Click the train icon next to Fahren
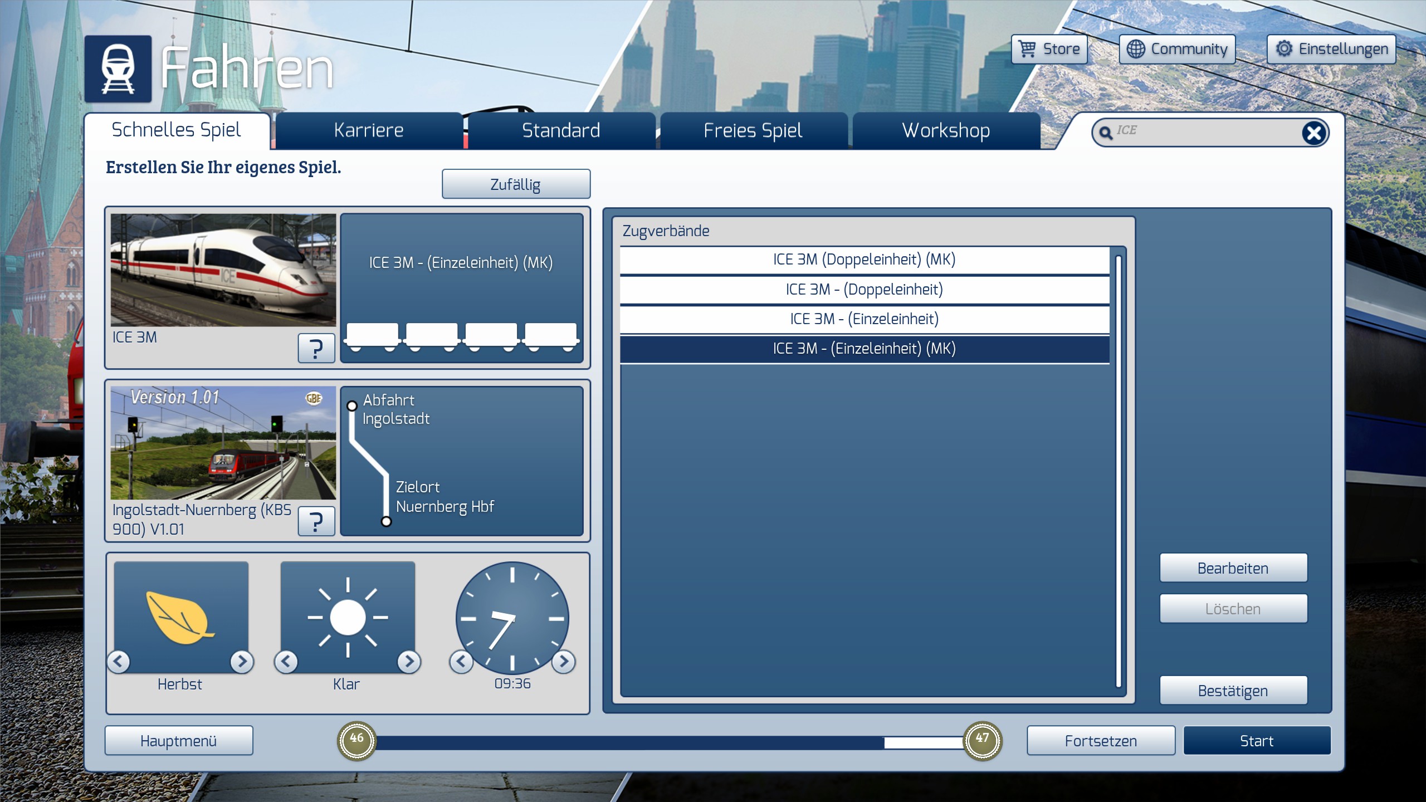Screen dimensions: 1426x802 click(x=118, y=69)
